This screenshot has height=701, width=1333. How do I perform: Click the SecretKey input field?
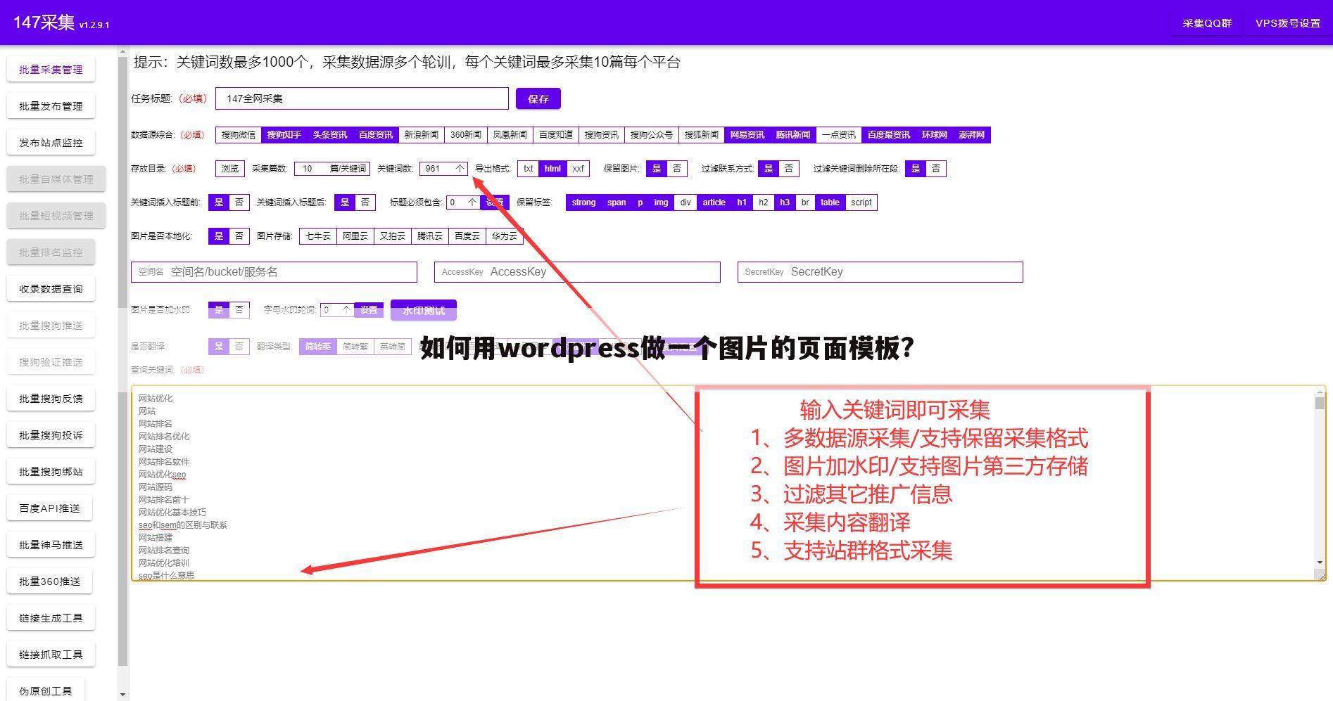tap(878, 272)
